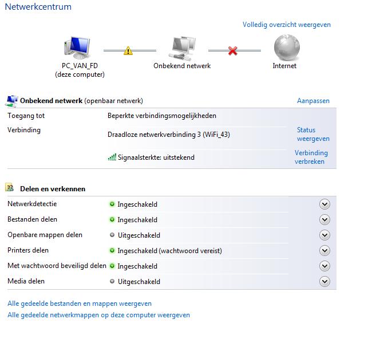This screenshot has width=388, height=339.
Task: Click Aanpassen for the unknown network
Action: [x=313, y=101]
